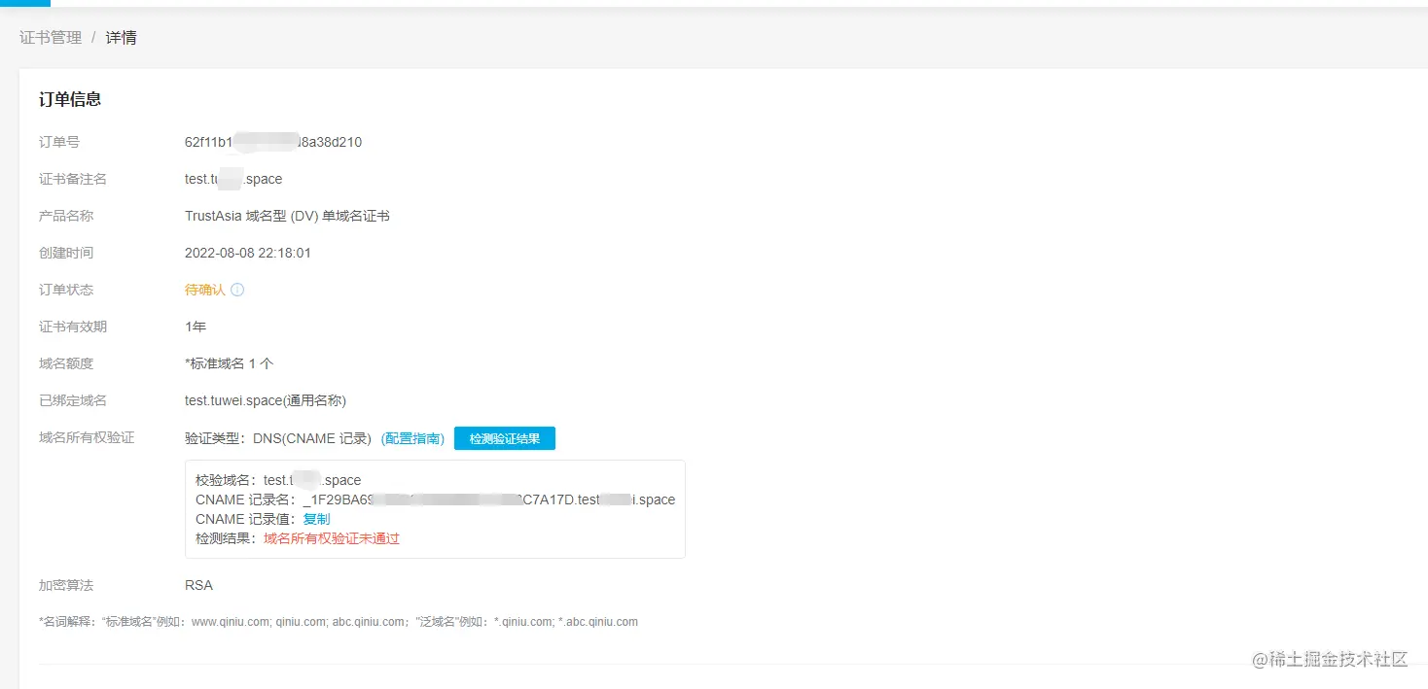Click the 已绑定域名 field label
Image resolution: width=1428 pixels, height=689 pixels.
click(73, 400)
